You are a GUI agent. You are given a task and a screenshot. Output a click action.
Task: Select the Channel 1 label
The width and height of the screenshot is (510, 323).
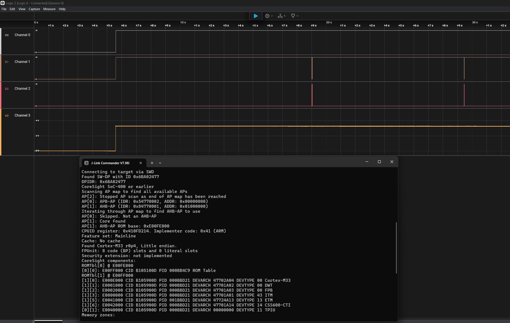click(x=22, y=62)
